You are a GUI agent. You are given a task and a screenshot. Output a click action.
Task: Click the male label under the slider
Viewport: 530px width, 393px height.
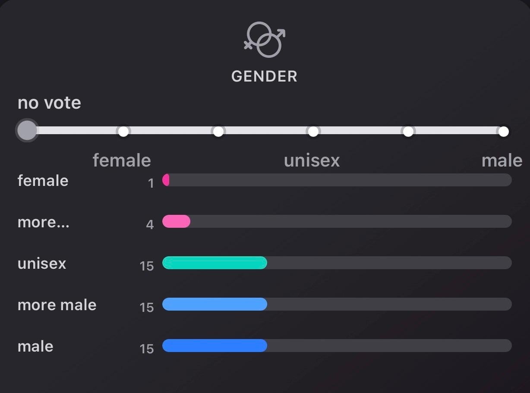pyautogui.click(x=502, y=160)
